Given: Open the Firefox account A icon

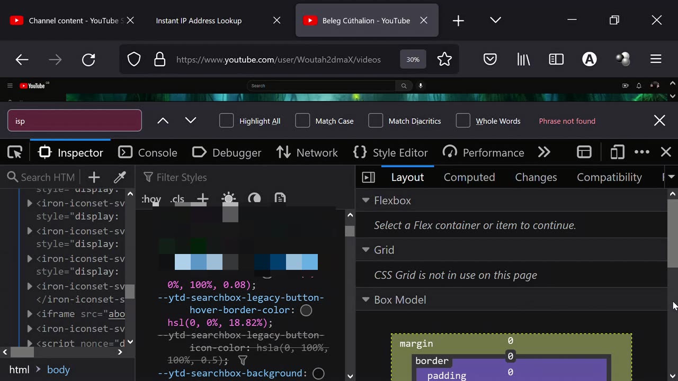Looking at the screenshot, I should tap(590, 59).
